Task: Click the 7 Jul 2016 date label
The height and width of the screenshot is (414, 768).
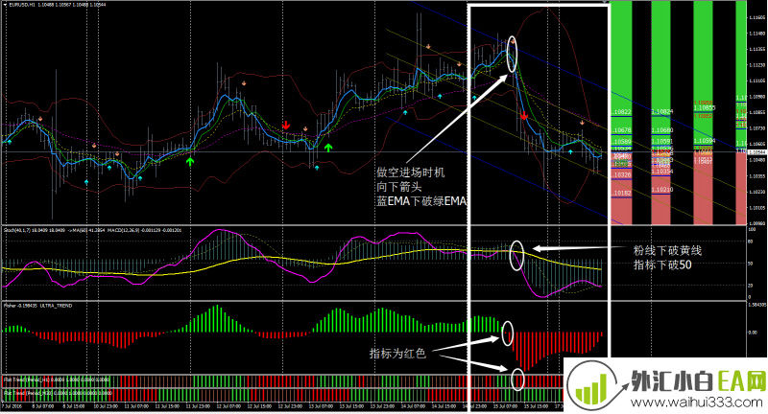Action: (x=12, y=406)
